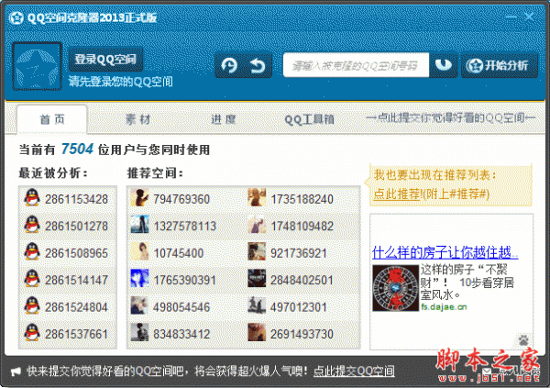Click the megaphone icon in status bar

(16, 371)
